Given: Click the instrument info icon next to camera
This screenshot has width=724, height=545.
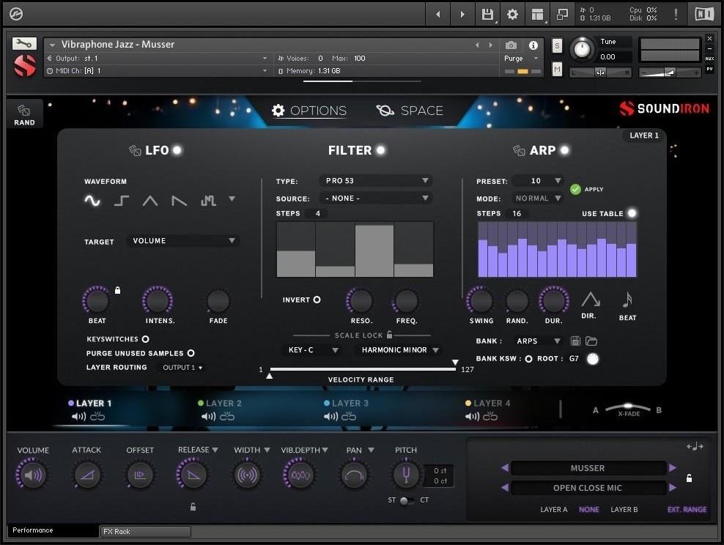Looking at the screenshot, I should [x=533, y=45].
